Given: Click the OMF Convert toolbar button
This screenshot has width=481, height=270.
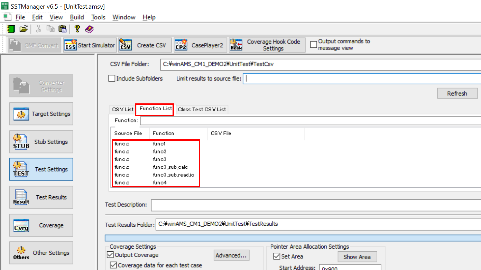Looking at the screenshot, I should 35,45.
